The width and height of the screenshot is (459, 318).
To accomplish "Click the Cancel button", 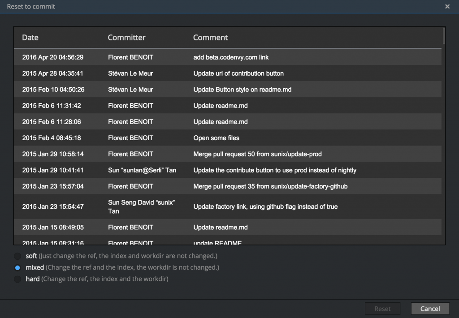I will pyautogui.click(x=430, y=309).
